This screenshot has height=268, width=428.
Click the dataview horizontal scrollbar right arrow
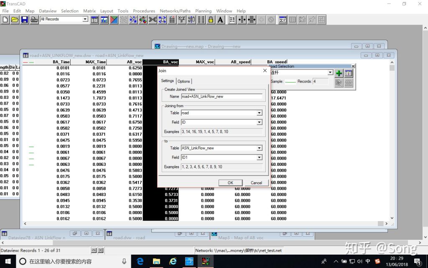[386, 224]
